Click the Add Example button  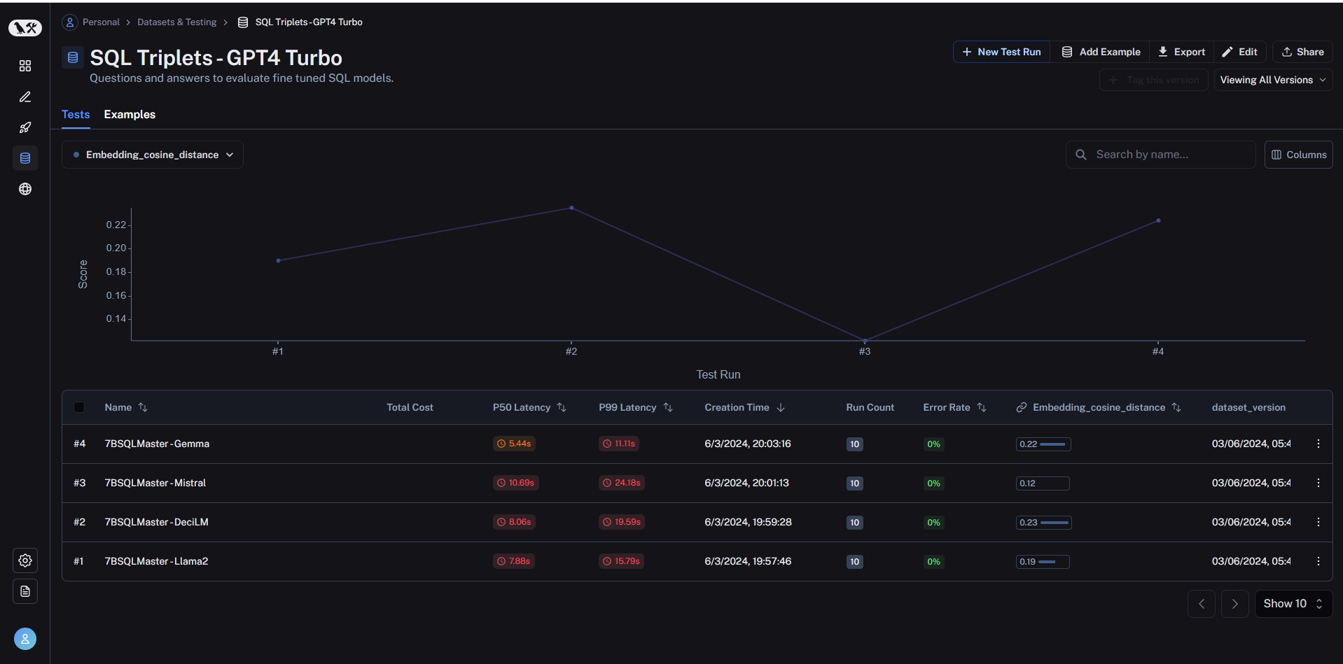(1101, 52)
